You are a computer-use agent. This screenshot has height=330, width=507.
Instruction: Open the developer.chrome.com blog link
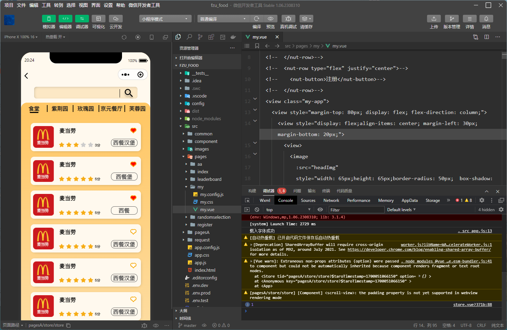click(x=419, y=249)
